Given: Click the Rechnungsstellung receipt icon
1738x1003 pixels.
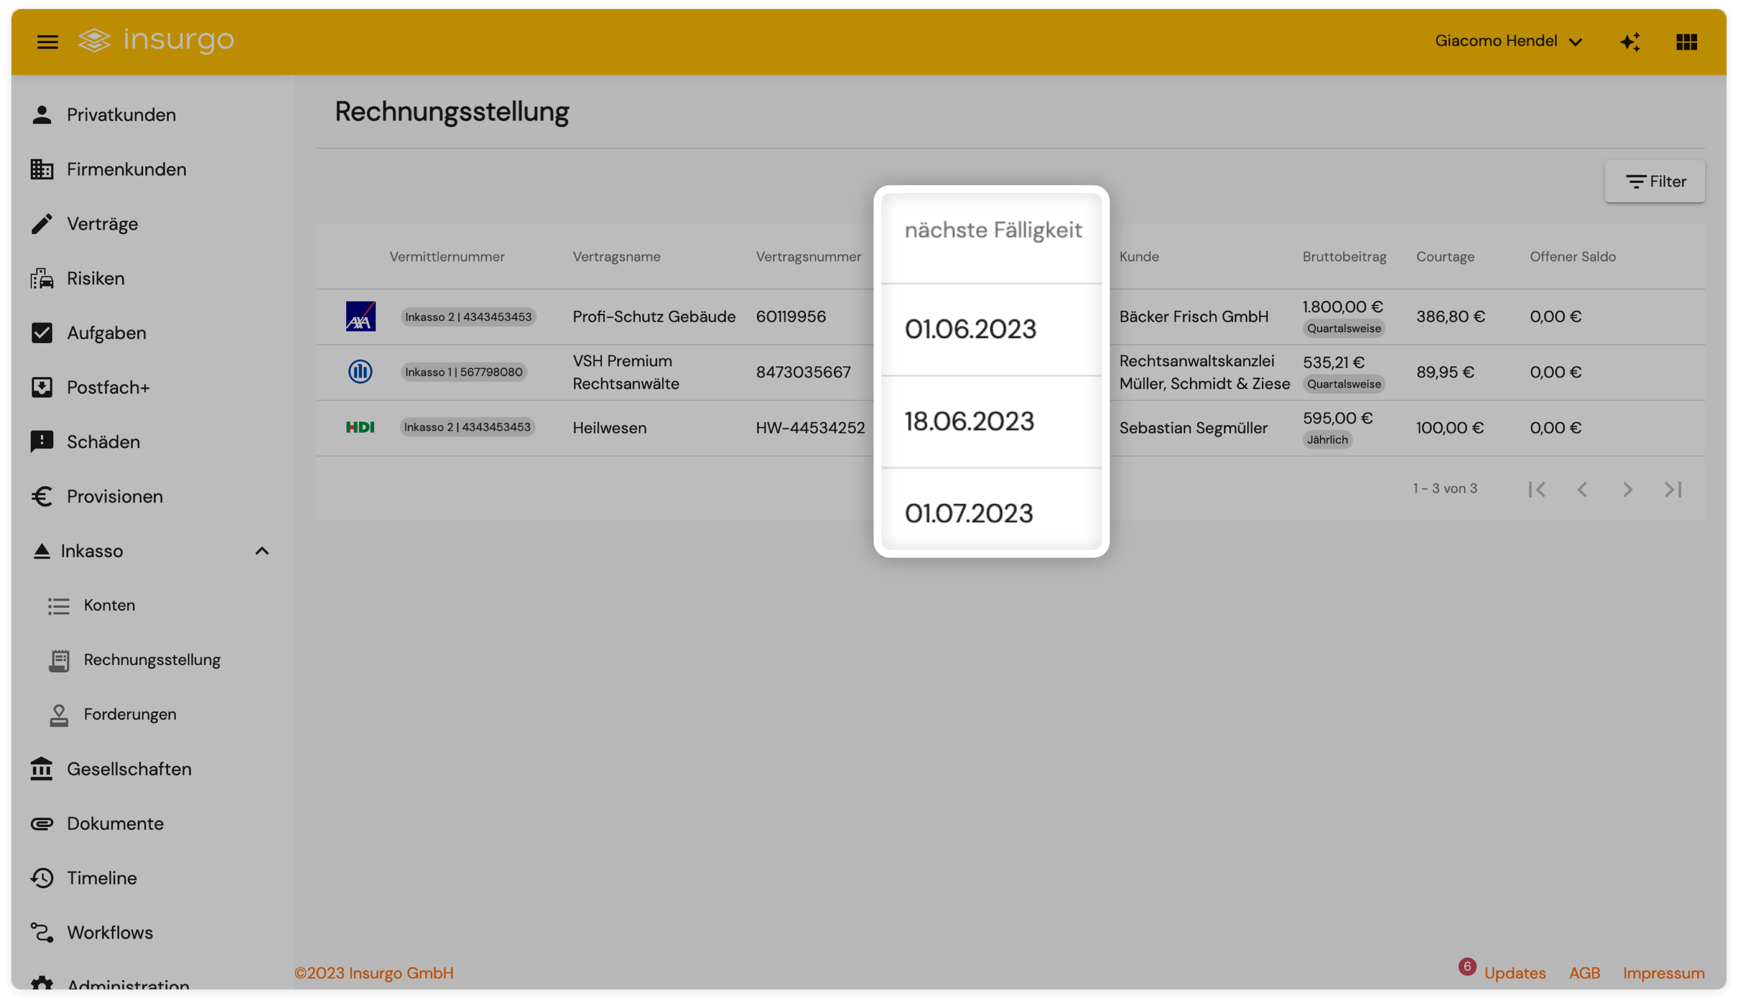Looking at the screenshot, I should (x=59, y=660).
